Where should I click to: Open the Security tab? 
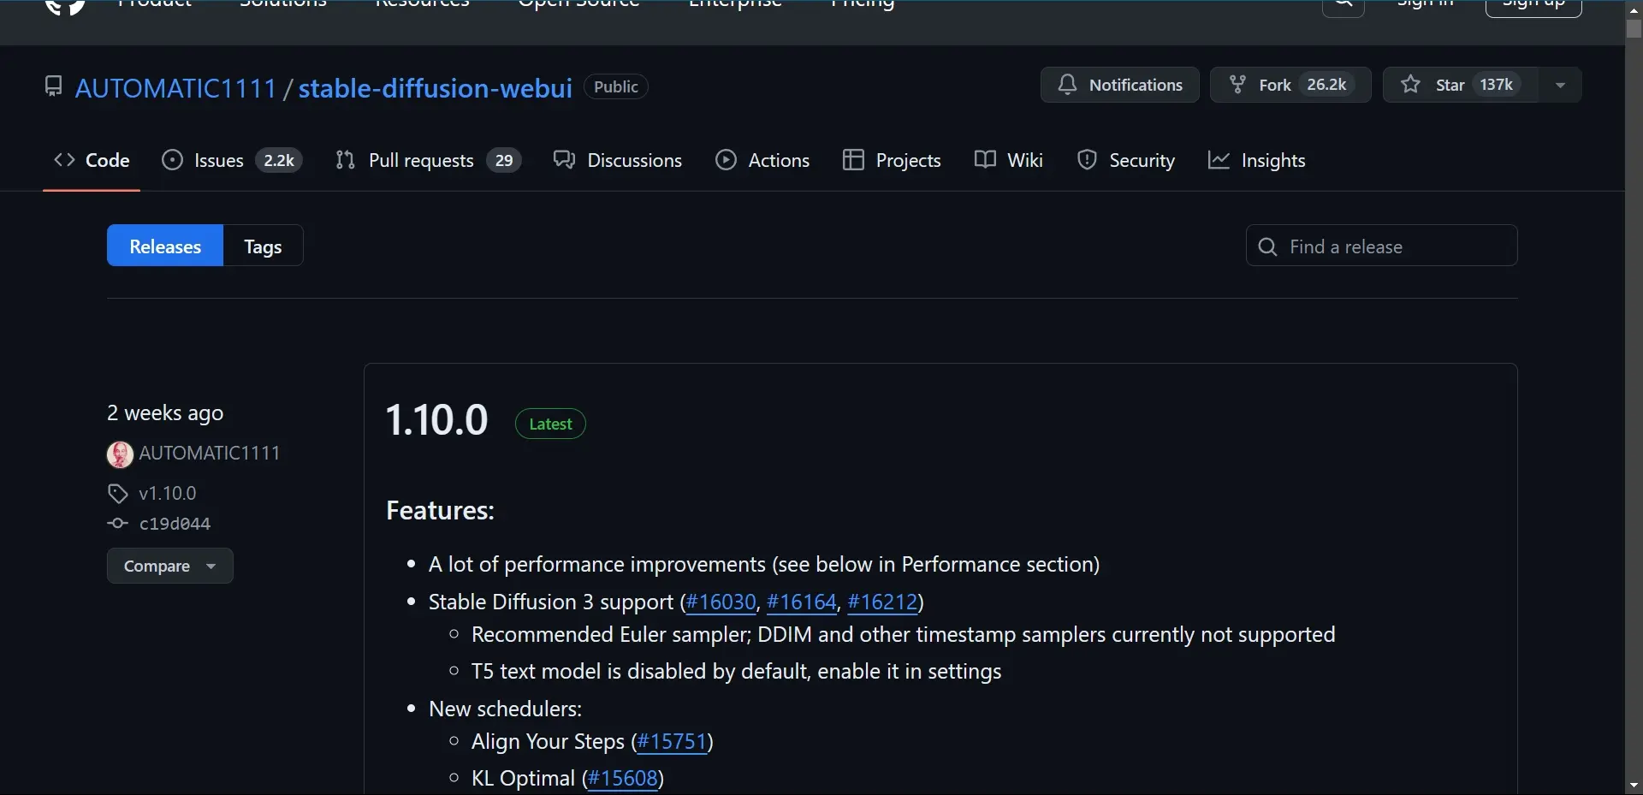[1126, 160]
